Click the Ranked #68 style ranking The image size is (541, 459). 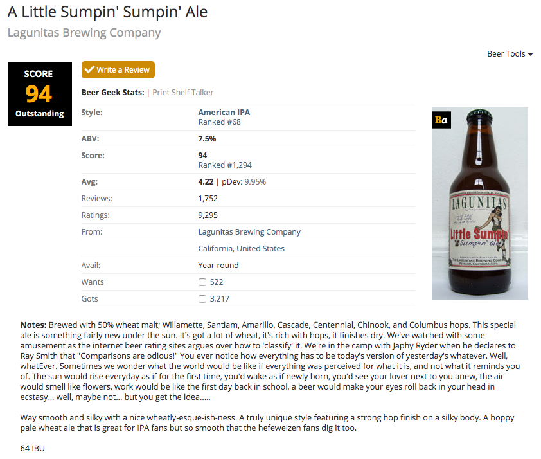pyautogui.click(x=219, y=122)
